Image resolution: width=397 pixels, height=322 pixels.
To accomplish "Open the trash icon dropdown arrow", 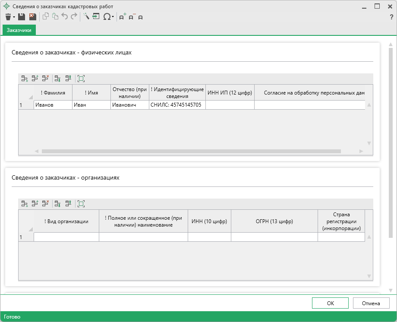I will [14, 17].
